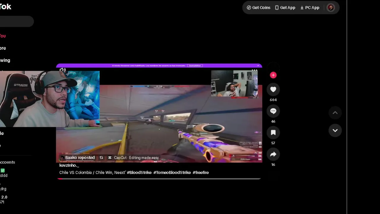The width and height of the screenshot is (380, 214).
Task: Toggle the video sound speaker icon
Action: (x=63, y=70)
